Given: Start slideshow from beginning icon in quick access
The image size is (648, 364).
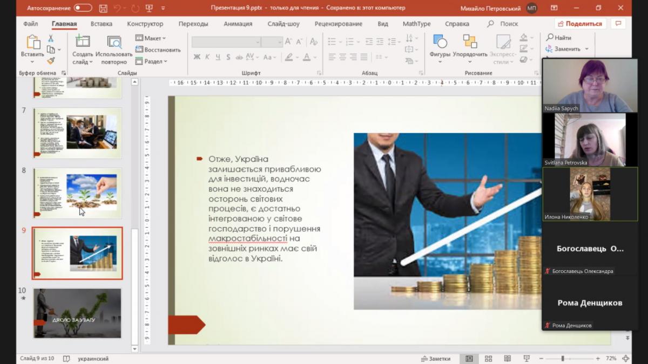Looking at the screenshot, I should (150, 8).
